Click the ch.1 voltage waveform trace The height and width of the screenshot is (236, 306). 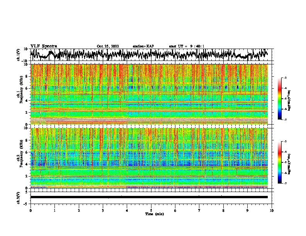coord(149,55)
